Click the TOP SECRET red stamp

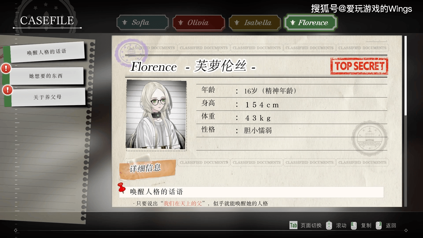359,66
